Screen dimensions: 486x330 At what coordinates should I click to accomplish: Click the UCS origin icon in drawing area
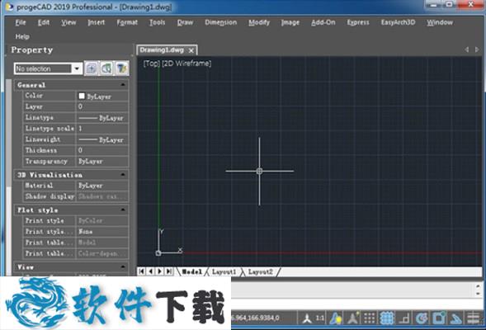click(158, 253)
